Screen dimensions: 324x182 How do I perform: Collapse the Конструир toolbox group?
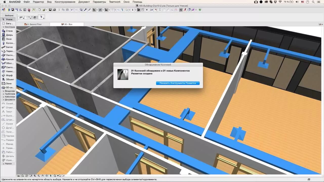tap(3, 27)
